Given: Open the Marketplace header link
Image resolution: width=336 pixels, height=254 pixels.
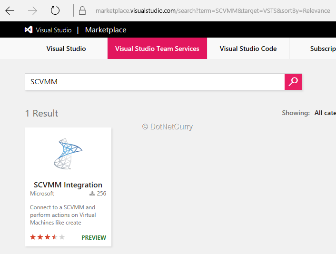Looking at the screenshot, I should tap(106, 30).
